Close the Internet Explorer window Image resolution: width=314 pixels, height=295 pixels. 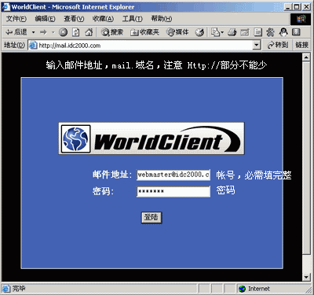(x=306, y=7)
